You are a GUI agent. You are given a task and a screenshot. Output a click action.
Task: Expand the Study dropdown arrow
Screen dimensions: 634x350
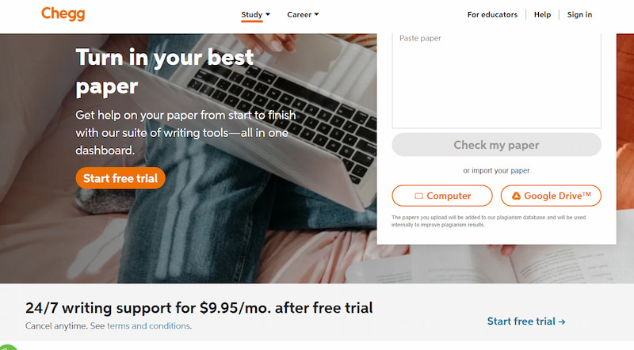pyautogui.click(x=268, y=14)
